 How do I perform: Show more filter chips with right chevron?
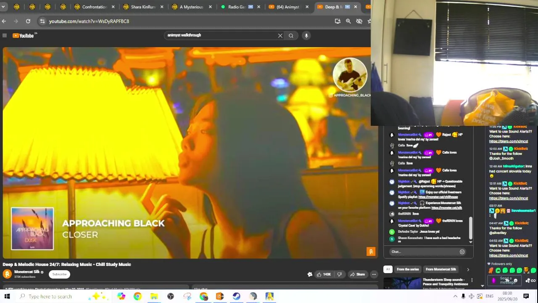tap(468, 269)
